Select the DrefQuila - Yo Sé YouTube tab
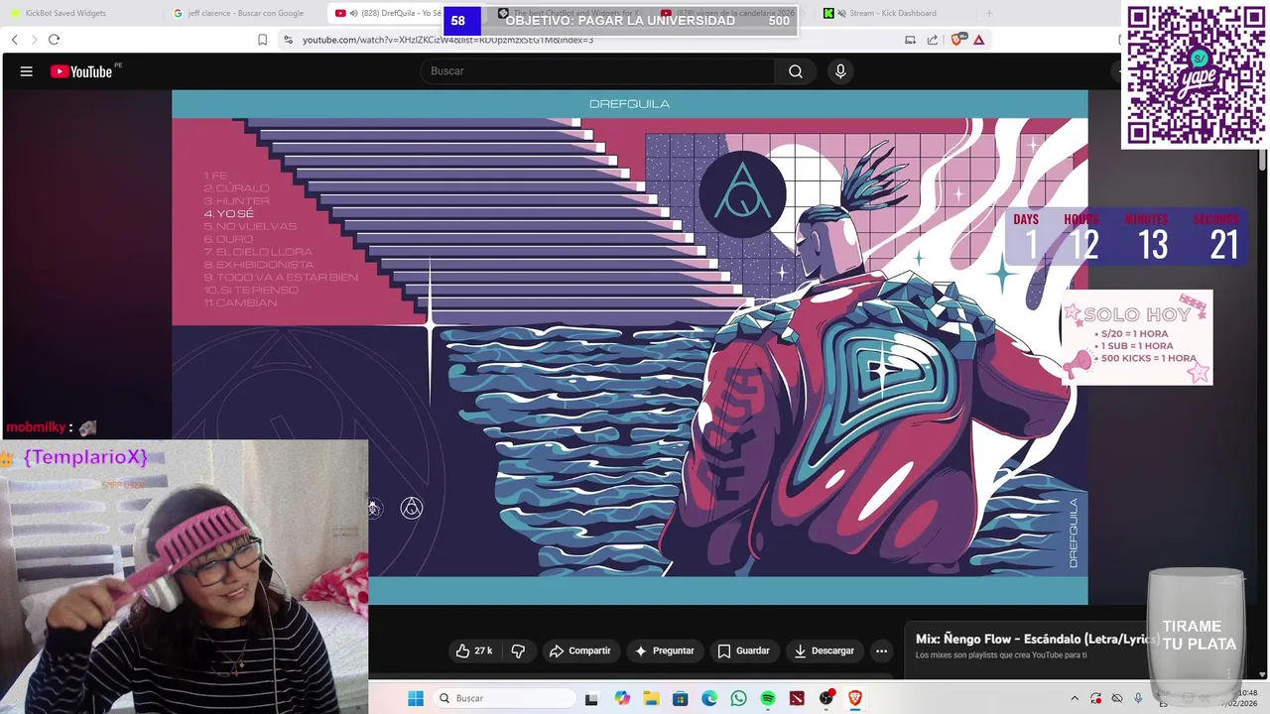The image size is (1270, 714). 387,13
